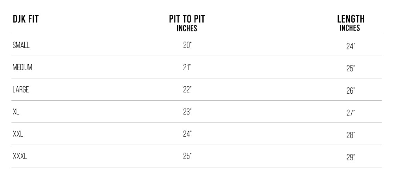Click the XXL 24" pit to pit value
This screenshot has height=196, width=393.
pyautogui.click(x=187, y=134)
